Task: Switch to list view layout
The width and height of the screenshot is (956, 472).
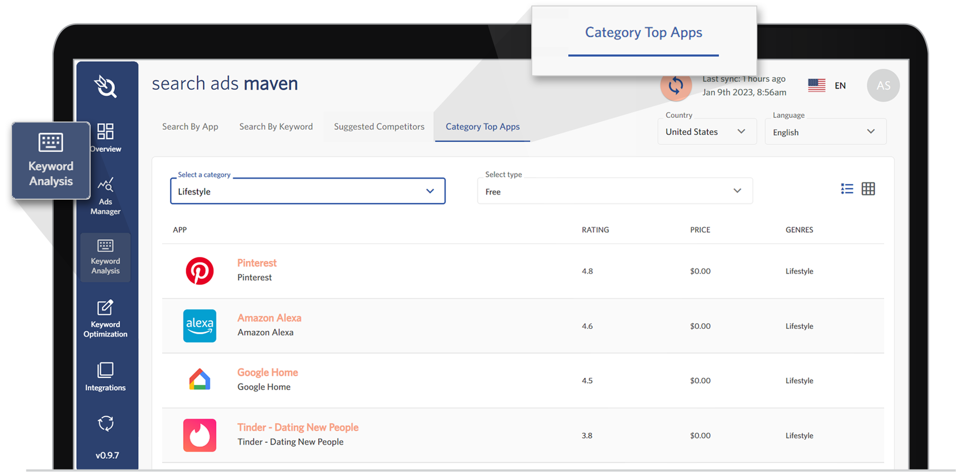Action: pos(847,189)
